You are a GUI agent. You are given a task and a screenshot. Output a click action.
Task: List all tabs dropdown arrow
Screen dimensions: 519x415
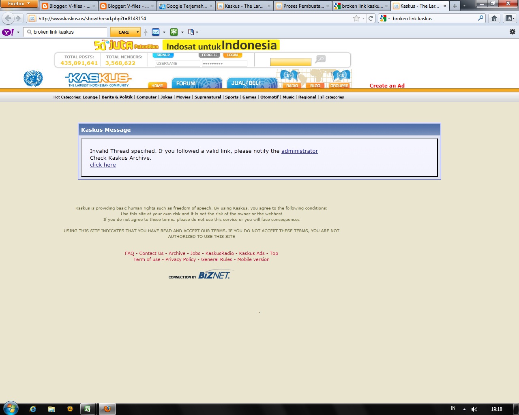pos(465,6)
